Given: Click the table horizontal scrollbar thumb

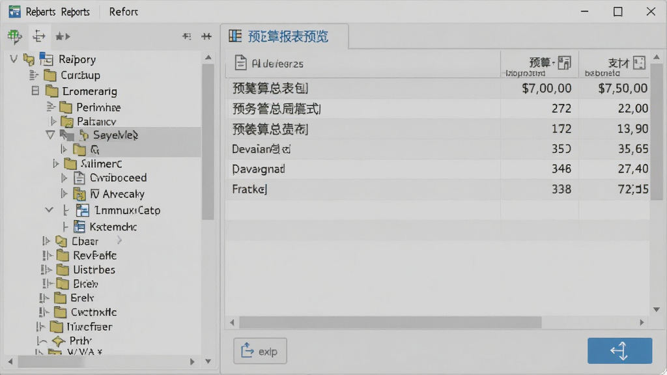Looking at the screenshot, I should click(x=390, y=323).
